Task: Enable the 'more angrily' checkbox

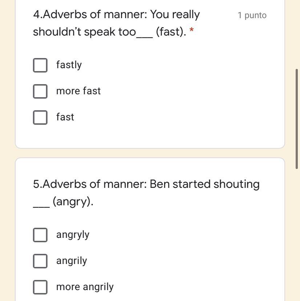Action: (x=40, y=287)
